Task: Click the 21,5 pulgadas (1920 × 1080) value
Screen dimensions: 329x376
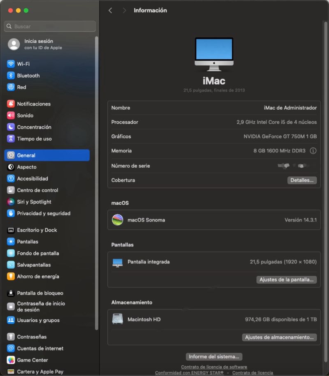Action: tap(283, 262)
